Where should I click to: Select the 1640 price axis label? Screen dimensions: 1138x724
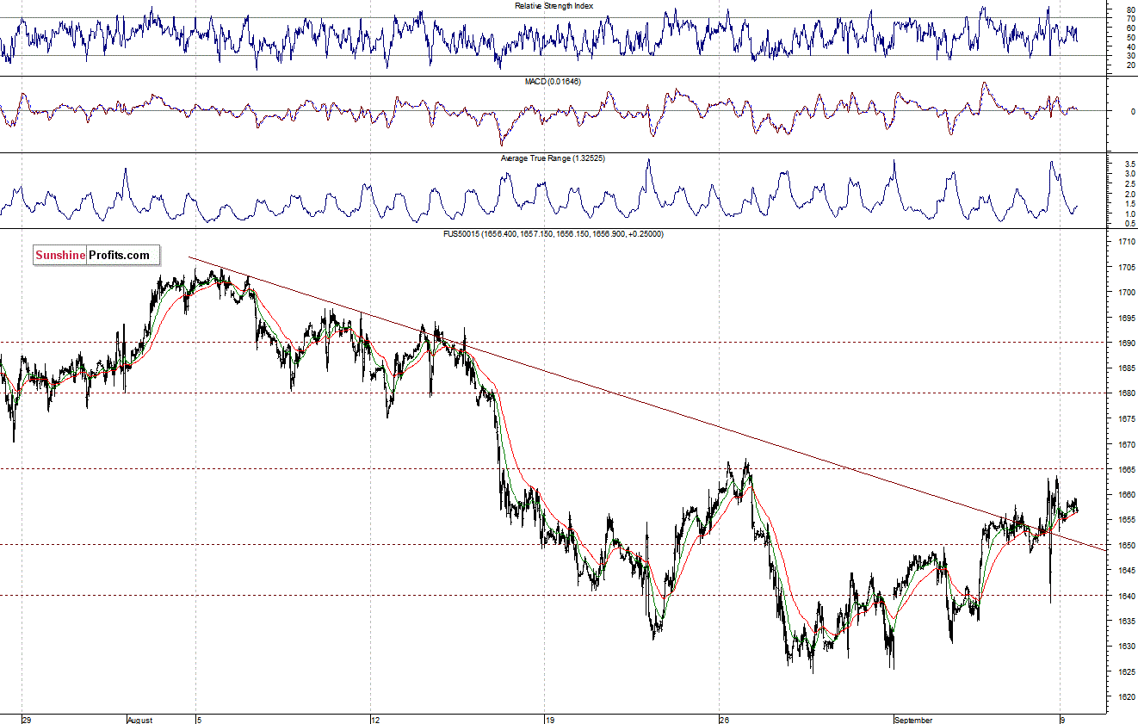pyautogui.click(x=1126, y=597)
